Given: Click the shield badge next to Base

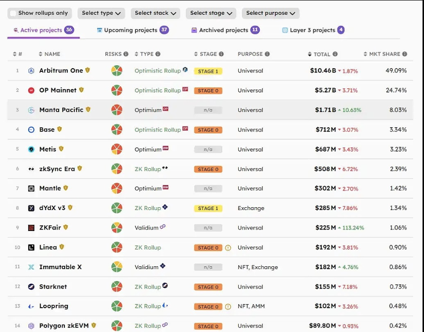Looking at the screenshot, I should pyautogui.click(x=60, y=129).
